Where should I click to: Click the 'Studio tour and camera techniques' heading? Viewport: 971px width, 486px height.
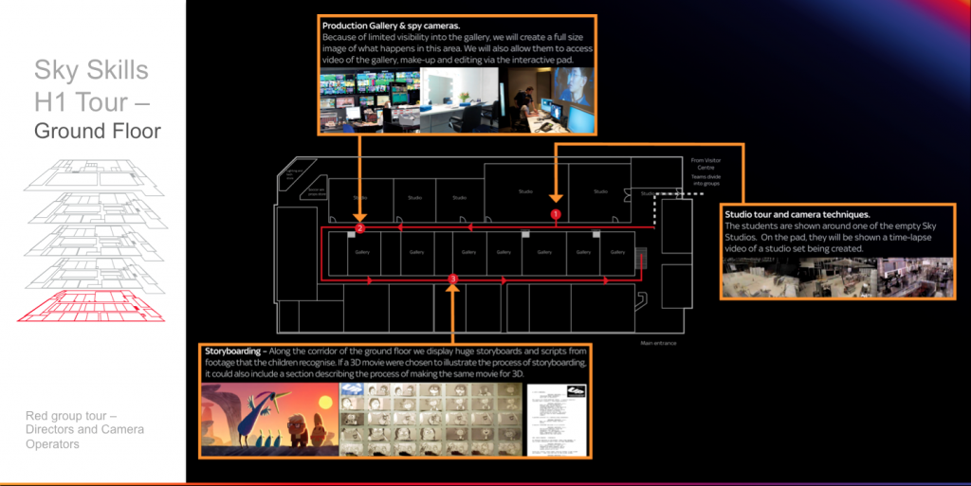tap(797, 214)
